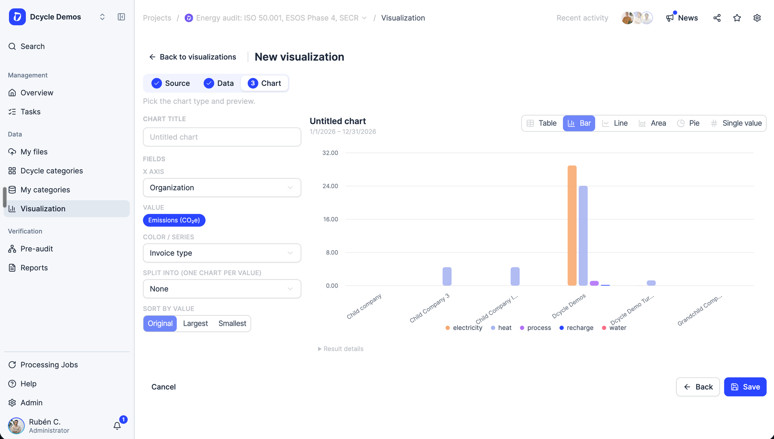
Task: Open Visualization in the sidebar
Action: tap(67, 209)
